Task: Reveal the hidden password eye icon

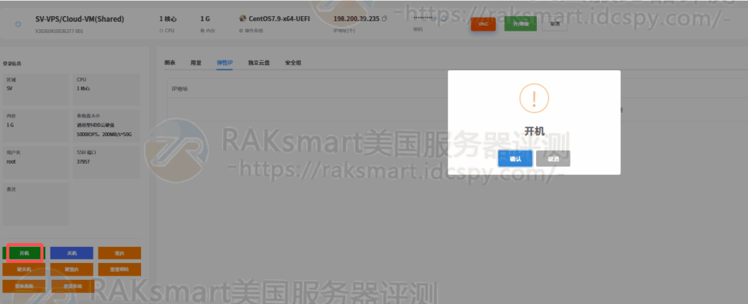Action: pyautogui.click(x=435, y=18)
